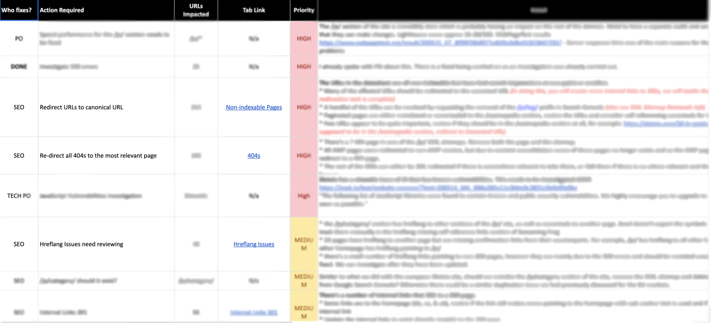
Task: Select HIGH priority in Redirect URLs row
Action: tap(304, 107)
